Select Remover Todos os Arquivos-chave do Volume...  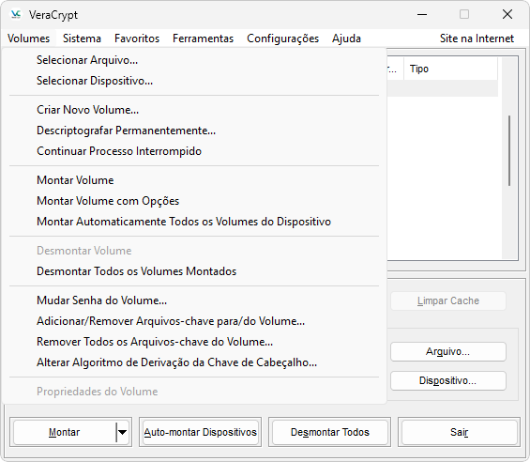194,342
